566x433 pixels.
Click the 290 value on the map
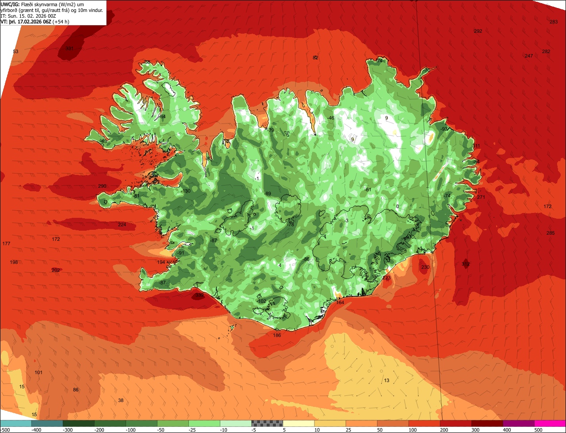pos(102,186)
